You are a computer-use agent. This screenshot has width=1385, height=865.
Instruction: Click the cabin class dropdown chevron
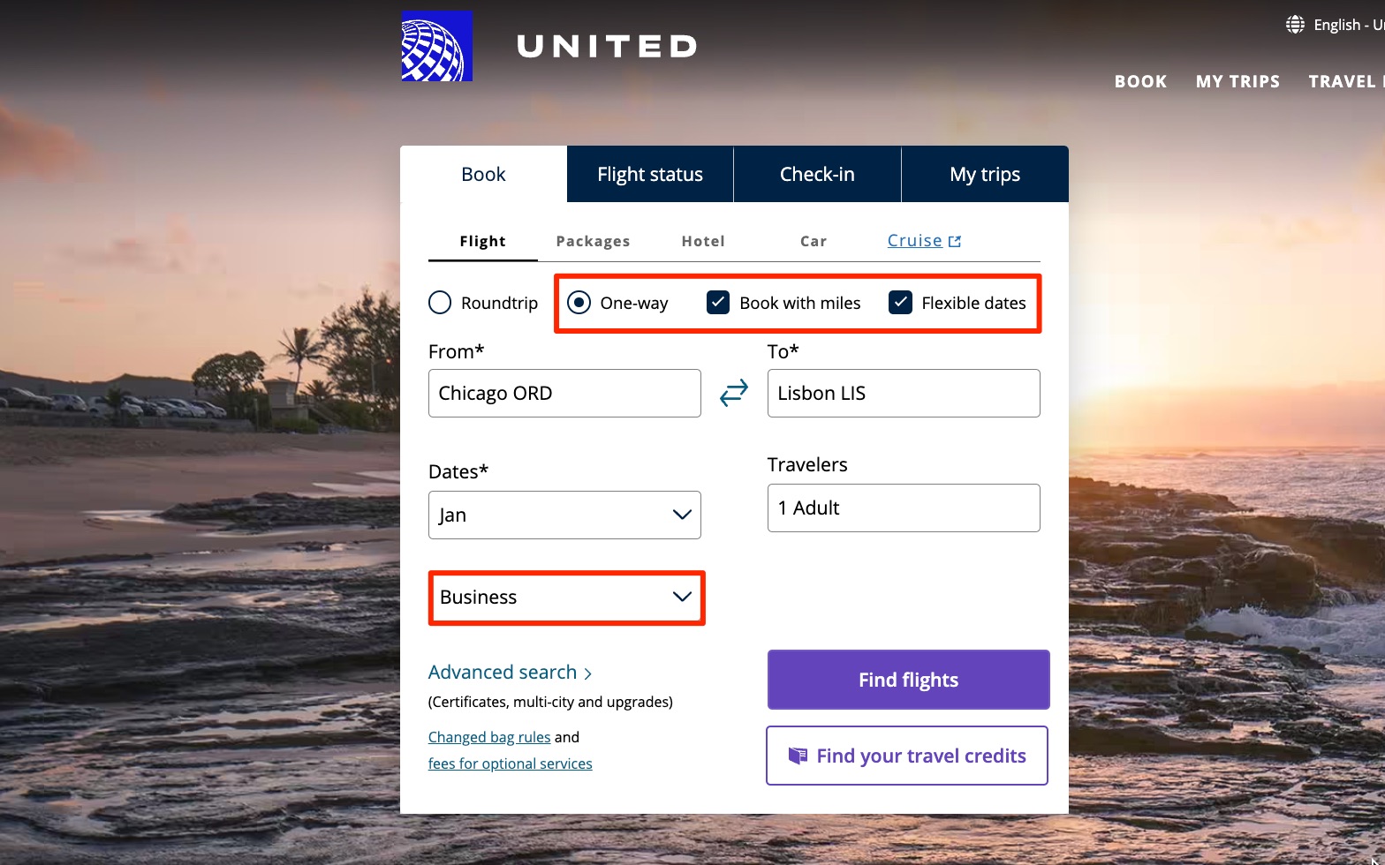coord(681,597)
